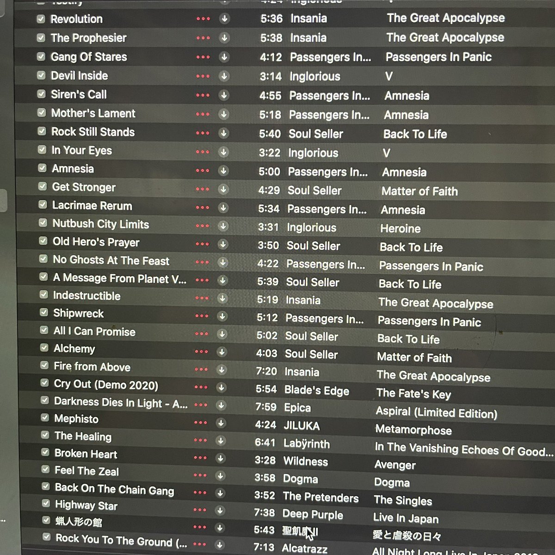The image size is (555, 555).
Task: Select the song 'Feel The Zeal'
Action: pyautogui.click(x=86, y=471)
